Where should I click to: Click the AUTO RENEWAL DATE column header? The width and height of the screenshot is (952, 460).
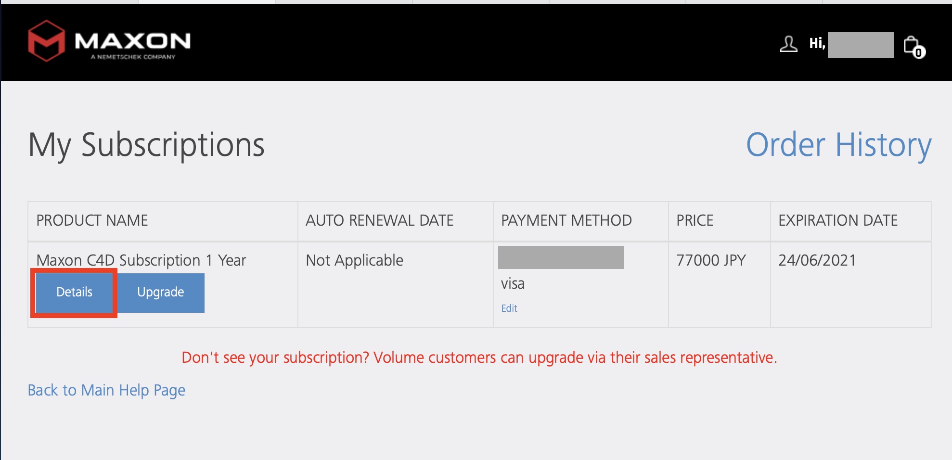tap(379, 221)
